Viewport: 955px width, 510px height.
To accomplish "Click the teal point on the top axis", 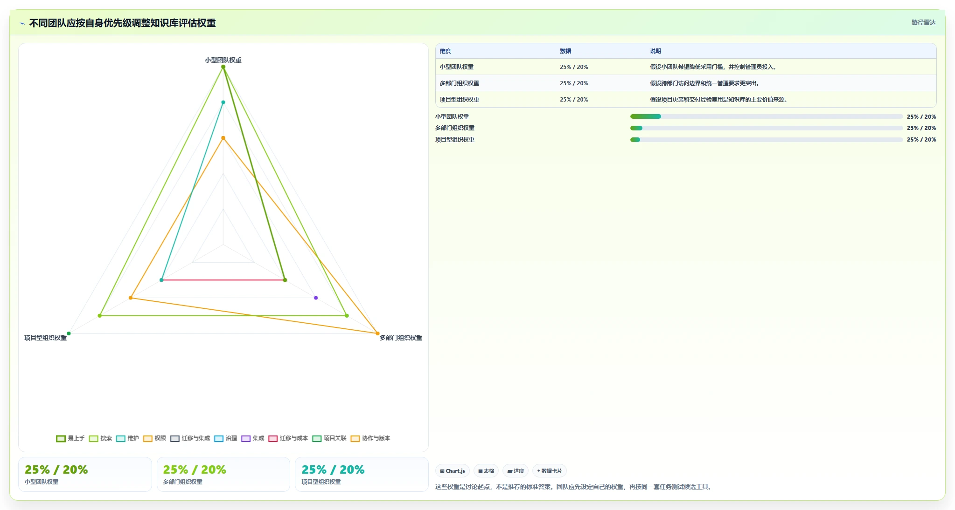I will pos(223,102).
